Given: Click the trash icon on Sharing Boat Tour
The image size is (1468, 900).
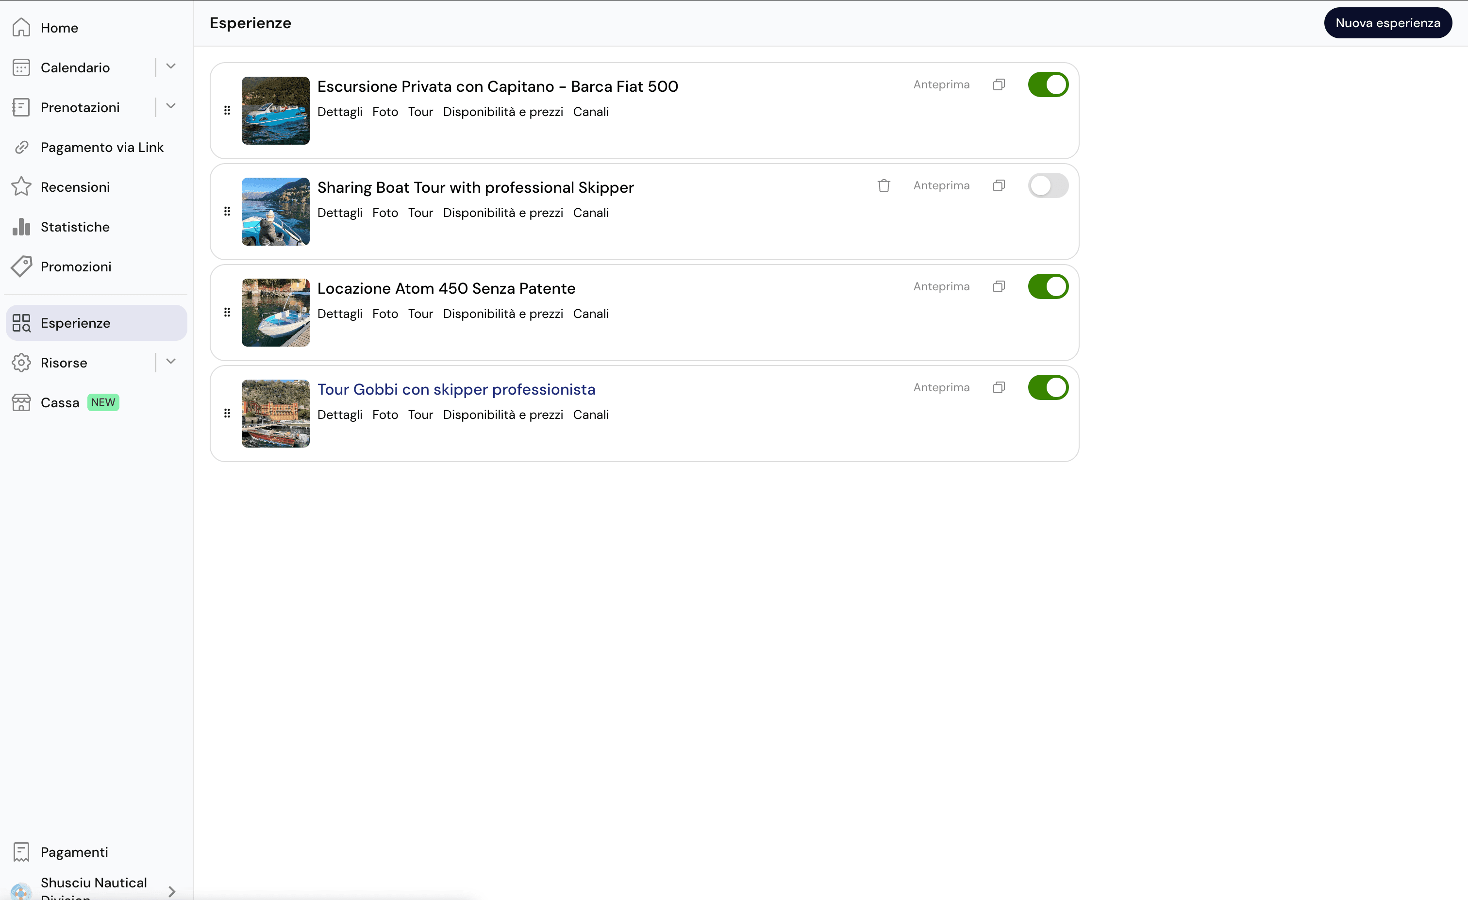Looking at the screenshot, I should point(884,186).
